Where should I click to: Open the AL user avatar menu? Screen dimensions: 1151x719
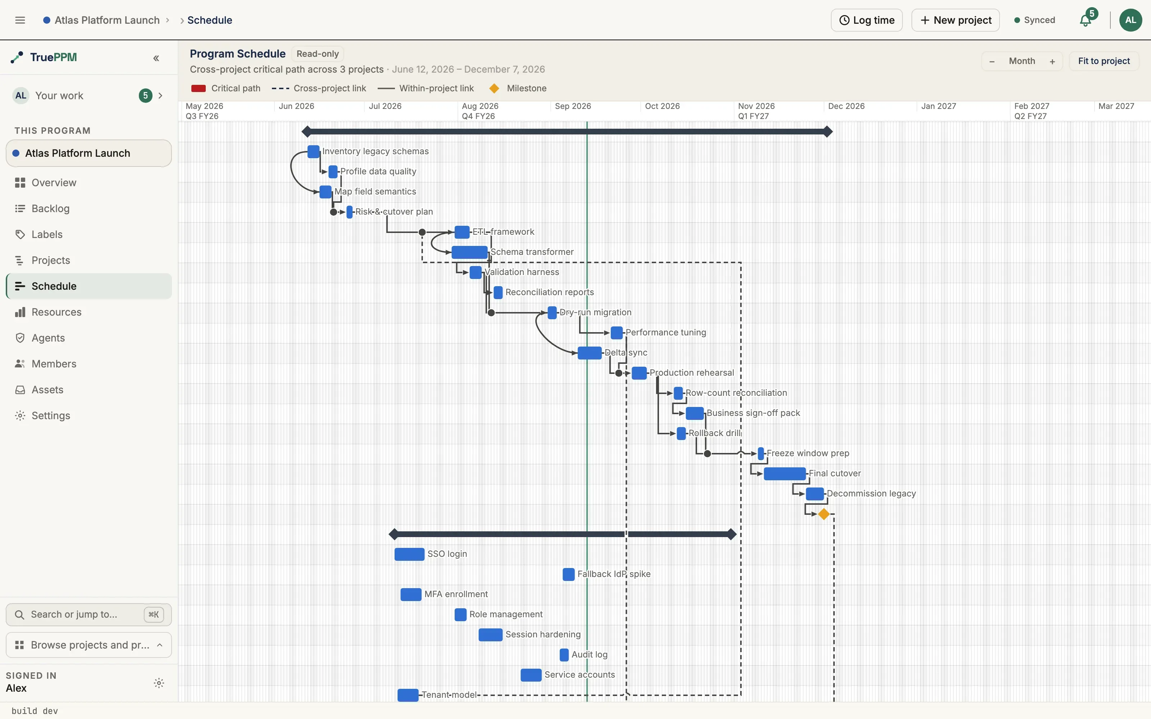click(x=1130, y=20)
